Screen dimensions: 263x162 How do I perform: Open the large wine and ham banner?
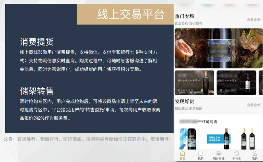pos(219,48)
